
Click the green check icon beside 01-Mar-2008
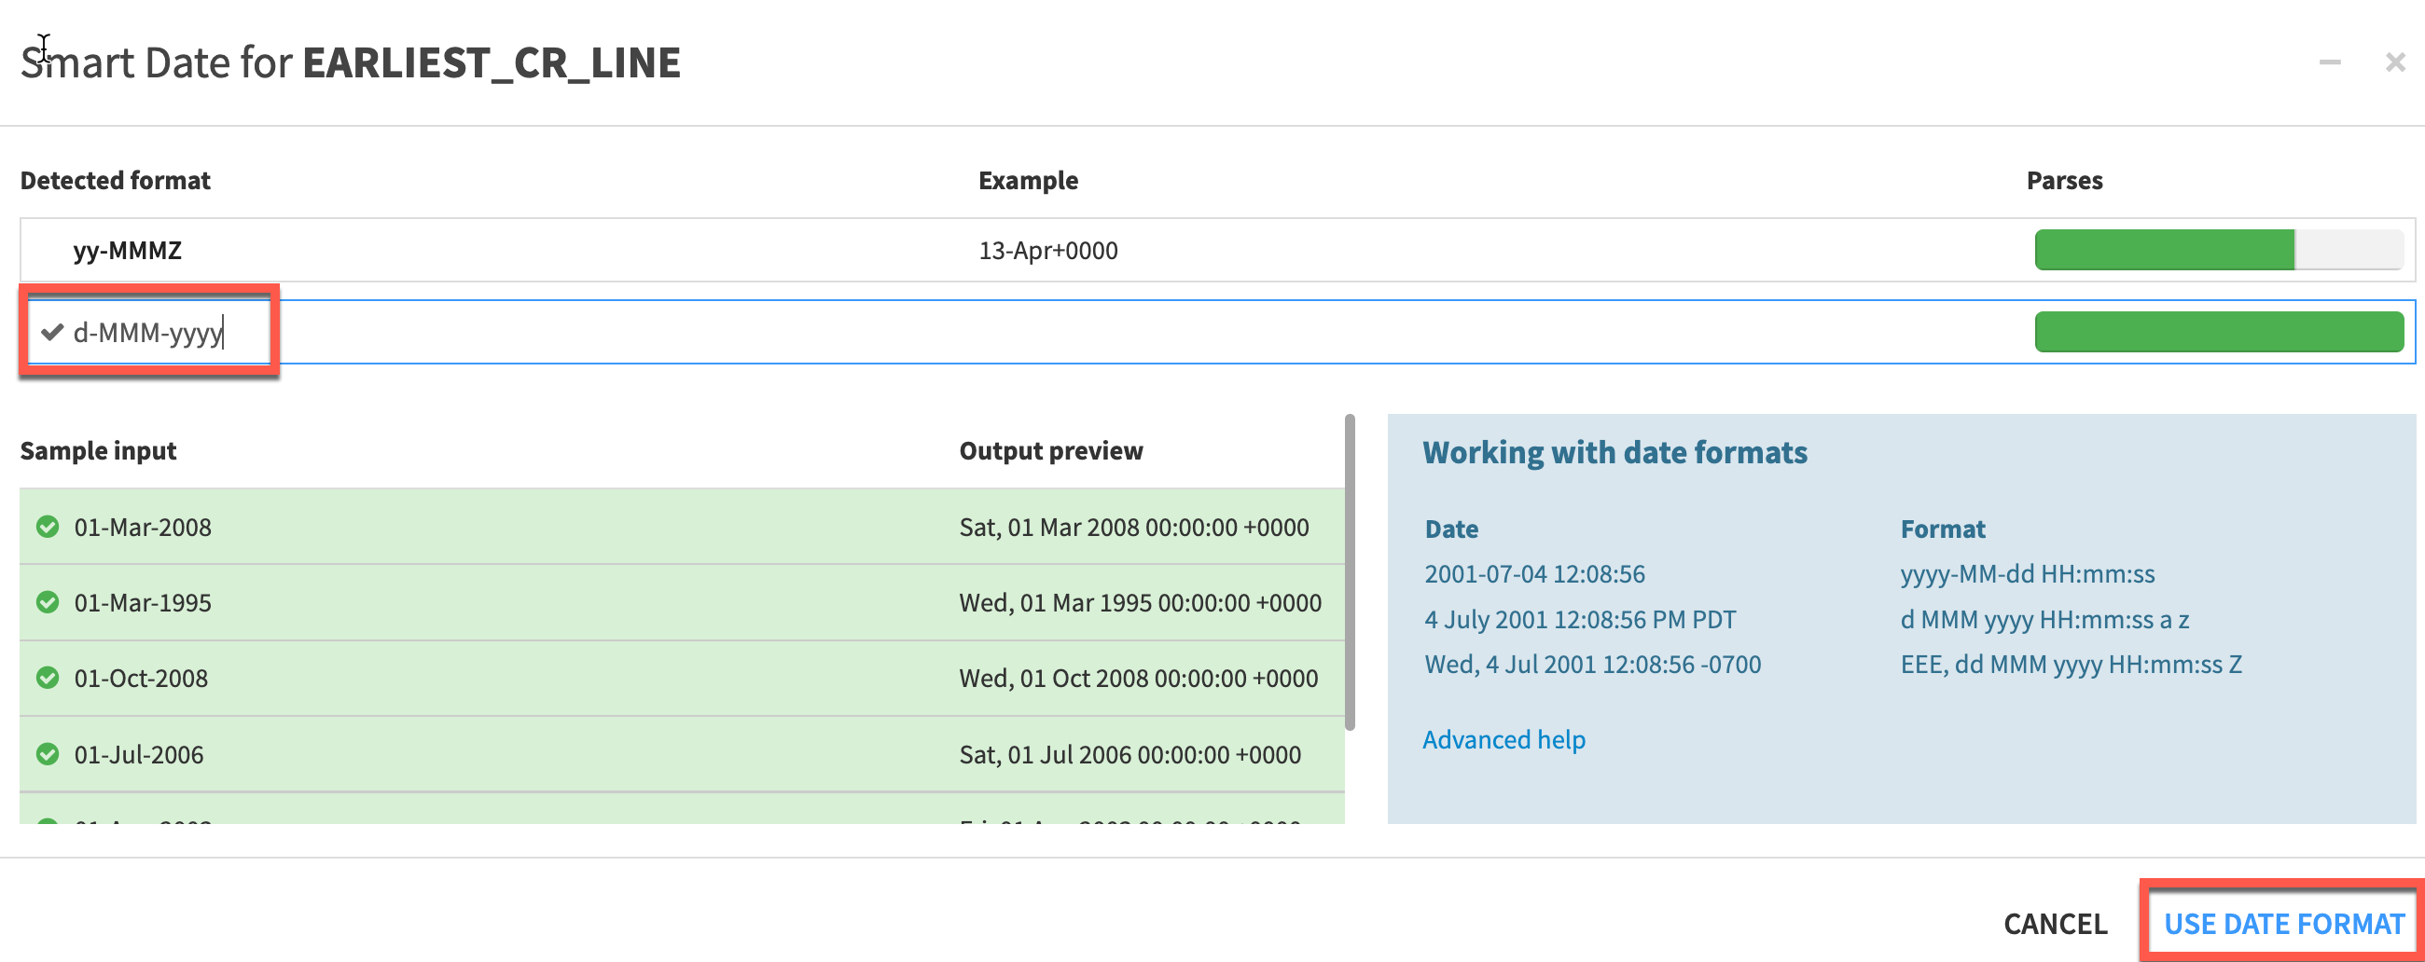click(47, 527)
